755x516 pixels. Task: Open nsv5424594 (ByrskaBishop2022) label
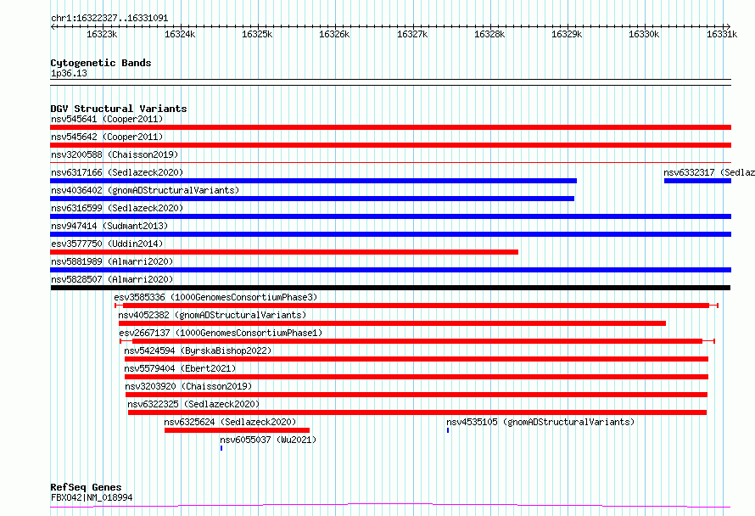tap(198, 351)
